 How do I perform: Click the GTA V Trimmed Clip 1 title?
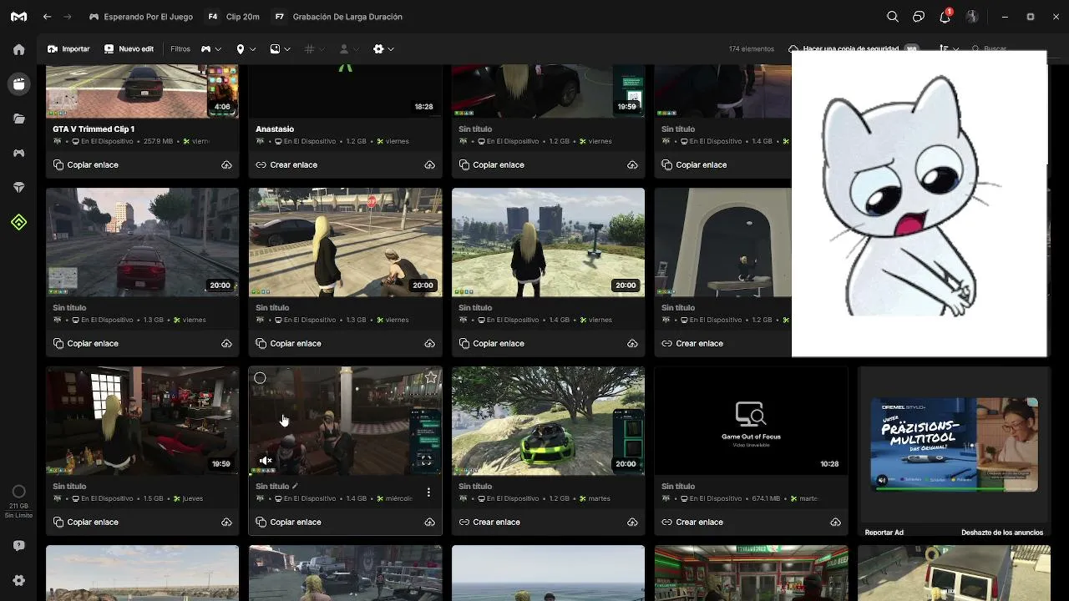pos(94,129)
